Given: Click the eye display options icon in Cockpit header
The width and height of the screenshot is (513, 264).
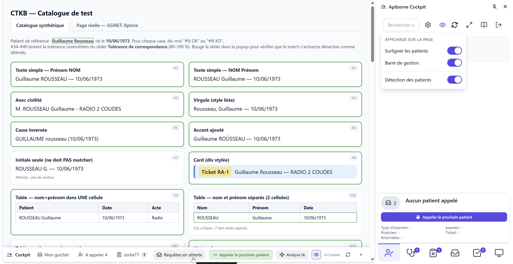Looking at the screenshot, I should tap(442, 25).
